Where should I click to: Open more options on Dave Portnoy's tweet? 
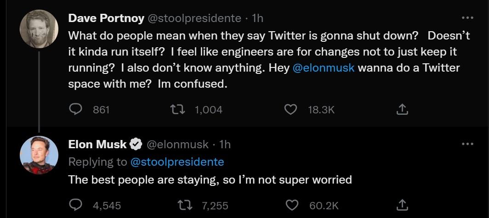467,18
